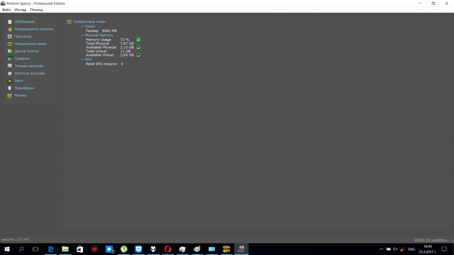Select the Операционна система sidebar icon
The image size is (454, 255).
point(10,29)
